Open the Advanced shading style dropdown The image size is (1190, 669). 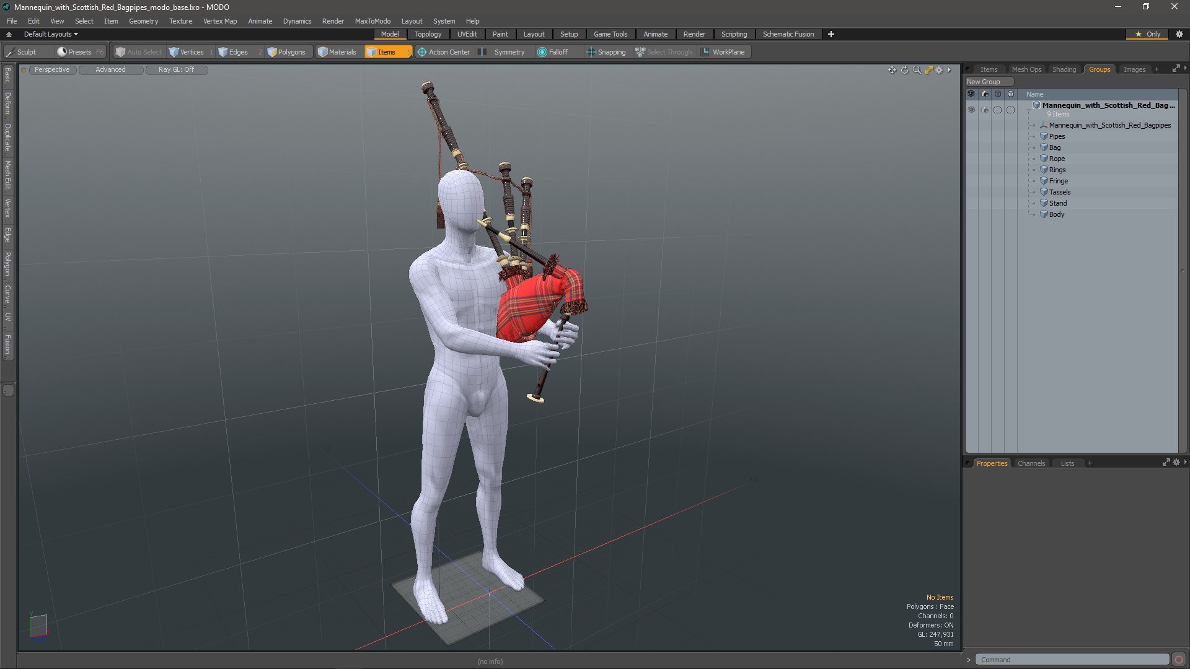point(110,70)
